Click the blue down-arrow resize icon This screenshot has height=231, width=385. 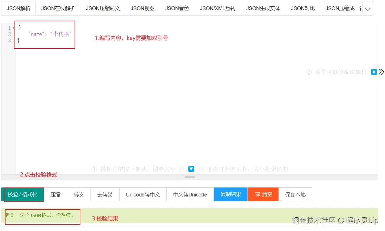pyautogui.click(x=191, y=169)
